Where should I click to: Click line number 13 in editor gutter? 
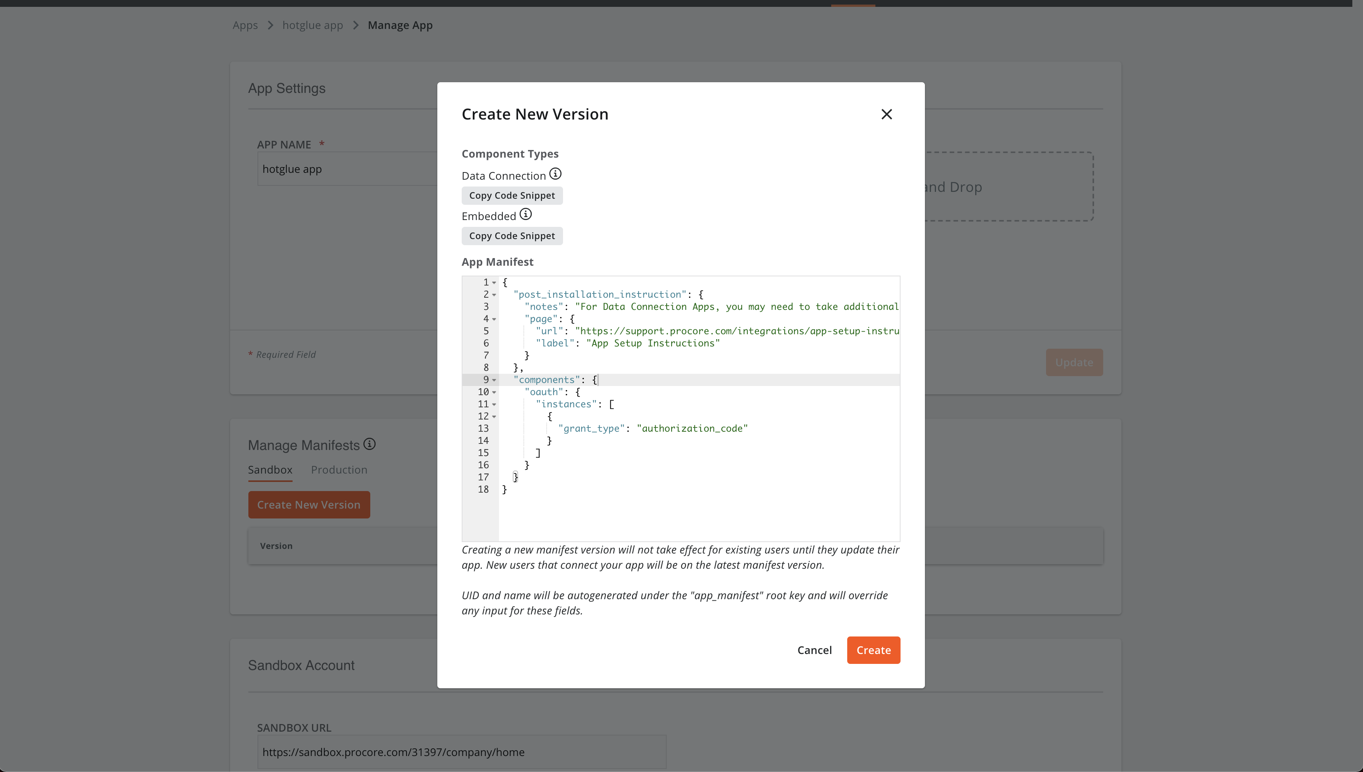click(x=483, y=428)
